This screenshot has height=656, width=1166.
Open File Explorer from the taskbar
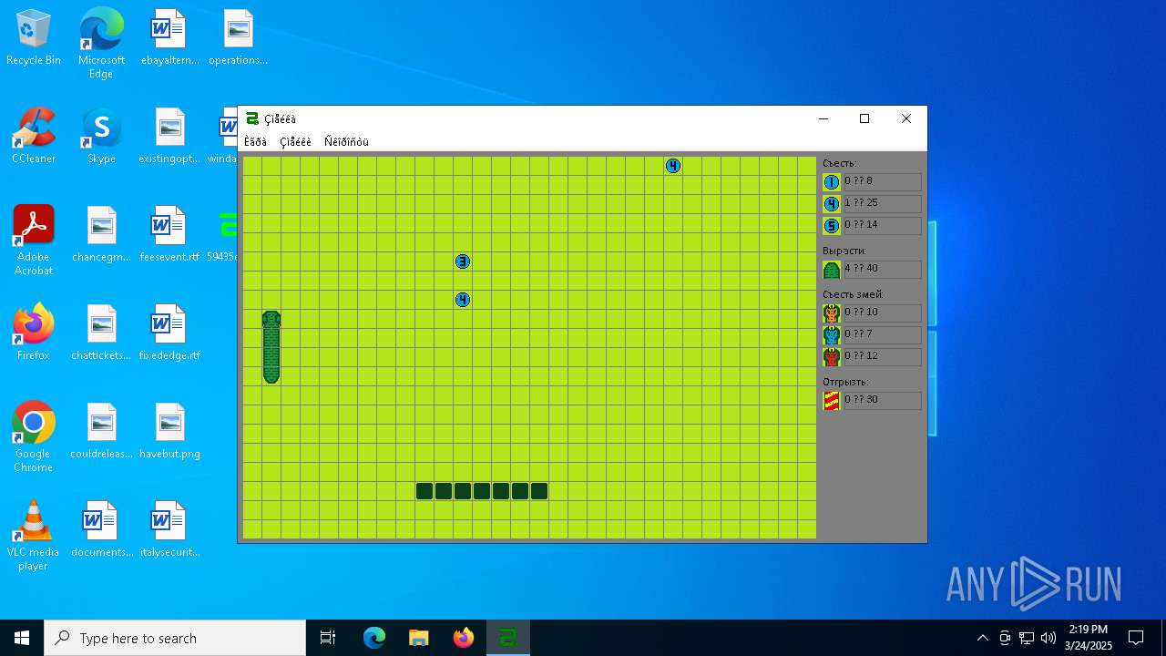point(418,638)
